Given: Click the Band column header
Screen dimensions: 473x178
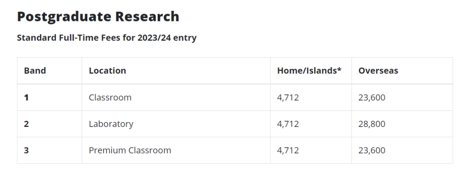Looking at the screenshot, I should [35, 71].
